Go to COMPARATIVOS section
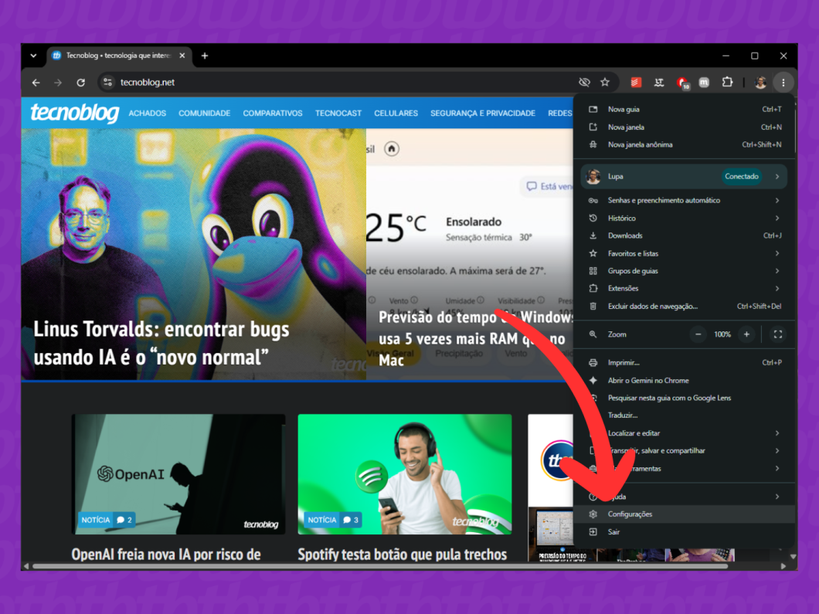Screen dimensions: 819x614 click(273, 114)
